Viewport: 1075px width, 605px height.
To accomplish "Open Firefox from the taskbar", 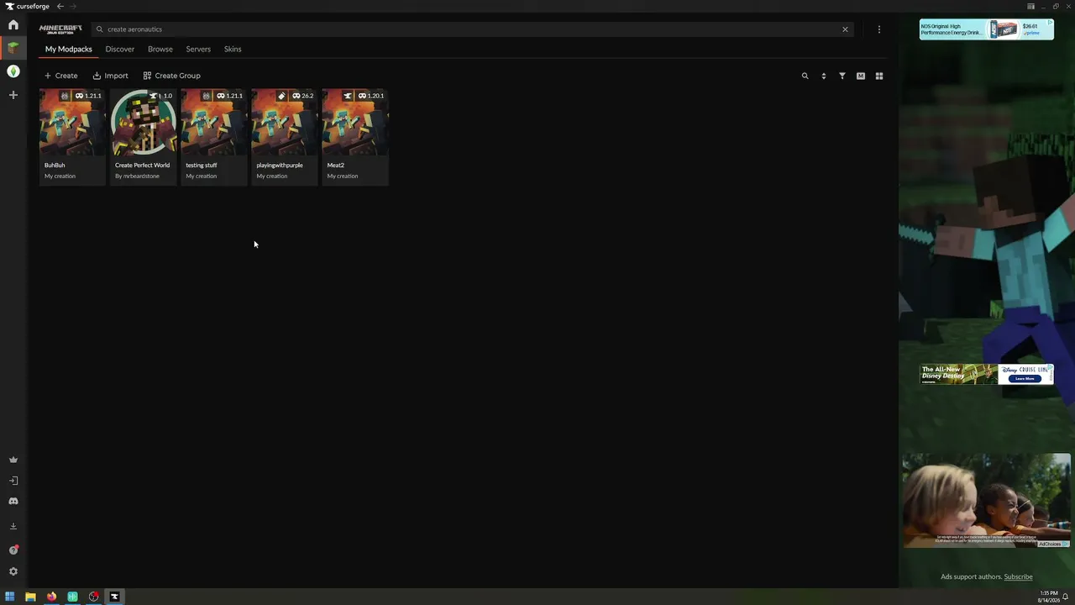I will pyautogui.click(x=51, y=597).
